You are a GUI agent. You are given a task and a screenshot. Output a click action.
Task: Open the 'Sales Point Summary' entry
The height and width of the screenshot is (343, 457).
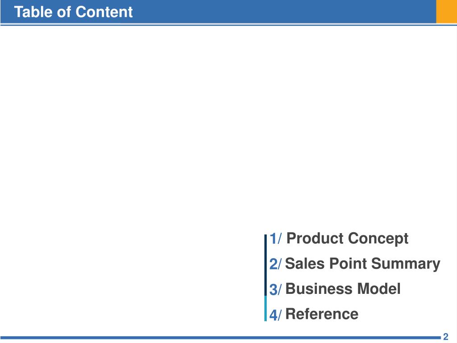tap(362, 264)
